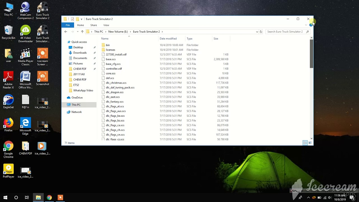Open the Home ribbon tab

80,25
